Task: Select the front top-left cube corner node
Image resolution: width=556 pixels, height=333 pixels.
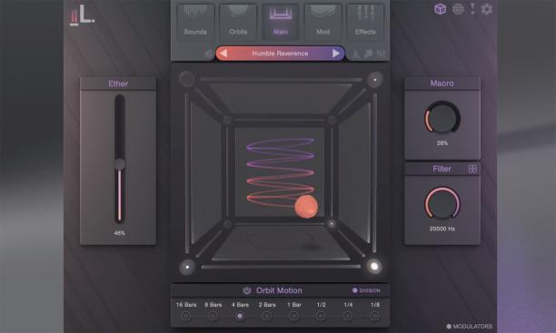Action: 186,79
